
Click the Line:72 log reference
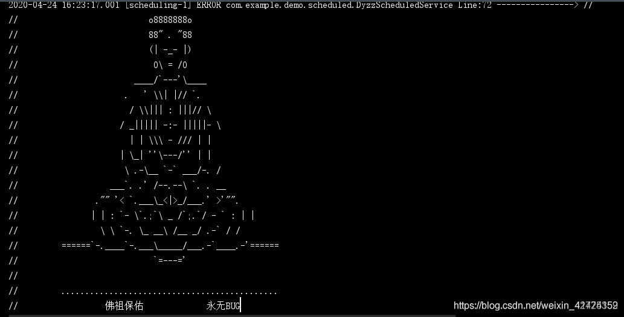[x=475, y=5]
